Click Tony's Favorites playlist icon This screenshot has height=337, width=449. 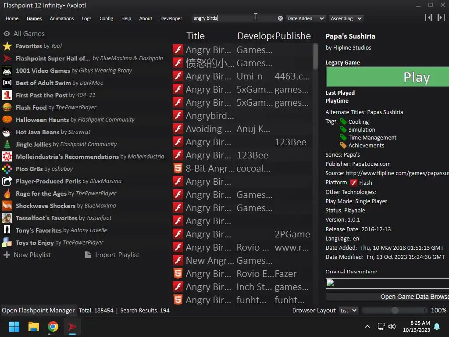tap(7, 230)
